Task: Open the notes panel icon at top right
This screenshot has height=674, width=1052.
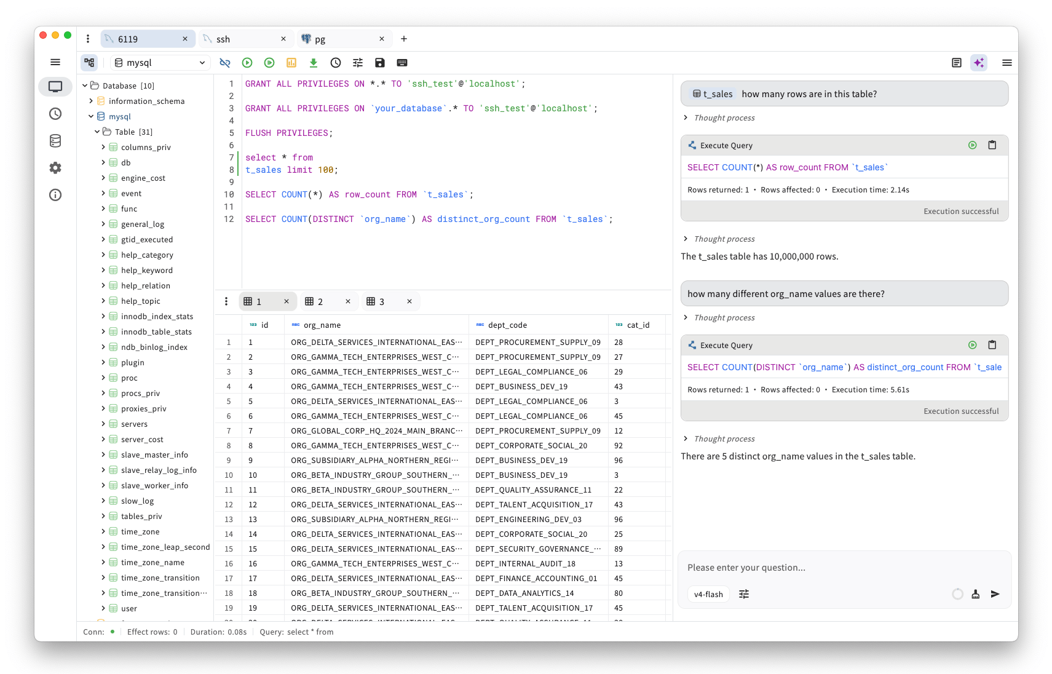Action: pos(957,63)
